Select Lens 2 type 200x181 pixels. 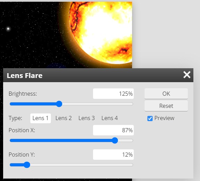point(63,118)
